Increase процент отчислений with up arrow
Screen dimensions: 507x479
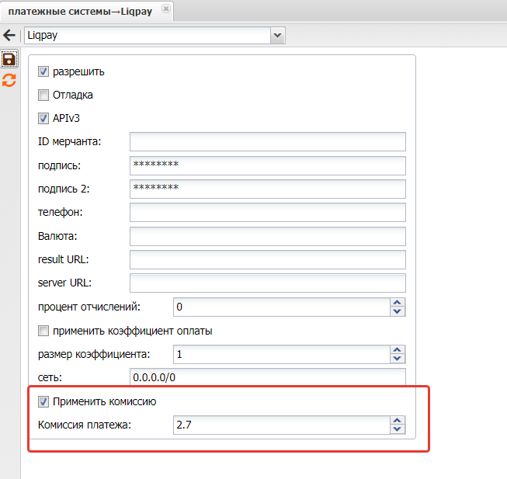coord(398,302)
